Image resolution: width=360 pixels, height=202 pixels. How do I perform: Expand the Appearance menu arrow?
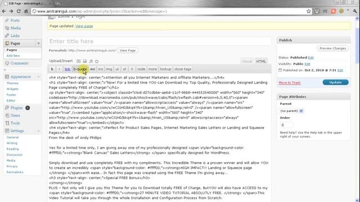tap(38, 77)
